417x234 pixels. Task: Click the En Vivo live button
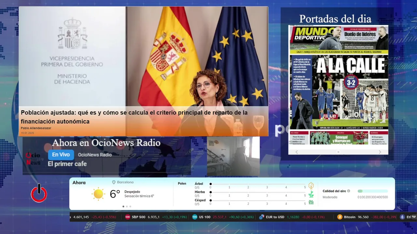point(61,155)
